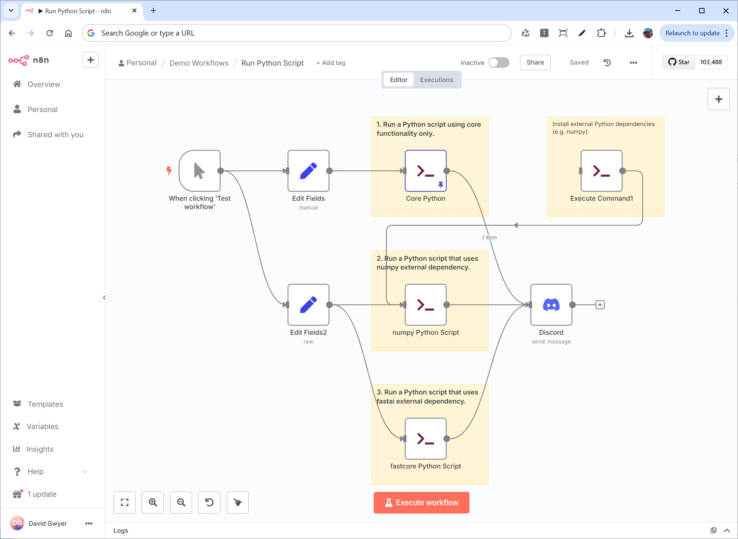Screen dimensions: 738x539
Task: Select the canvas zoom in icon
Action: pyautogui.click(x=153, y=502)
